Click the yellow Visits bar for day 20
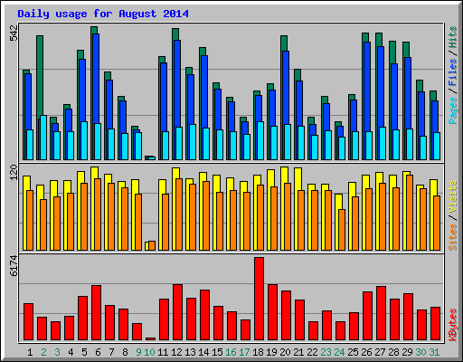 (284, 175)
